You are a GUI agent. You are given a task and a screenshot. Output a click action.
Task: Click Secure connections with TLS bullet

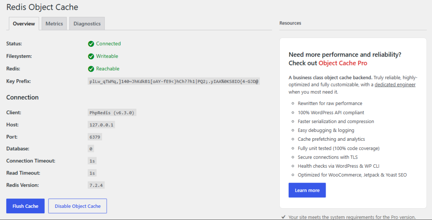(328, 157)
